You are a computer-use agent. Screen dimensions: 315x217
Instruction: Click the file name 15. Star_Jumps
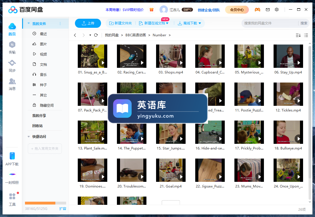(x=171, y=148)
